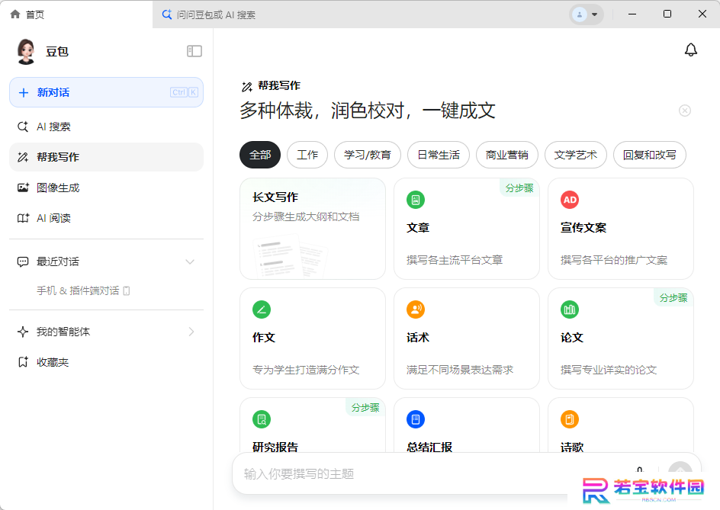Open the account avatar dropdown in title bar
This screenshot has width=720, height=510.
[587, 14]
